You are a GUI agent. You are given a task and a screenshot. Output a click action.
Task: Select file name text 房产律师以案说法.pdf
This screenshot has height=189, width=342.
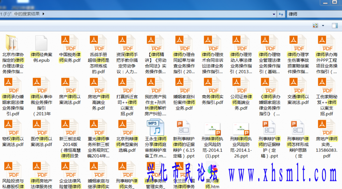pyautogui.click(x=70, y=100)
